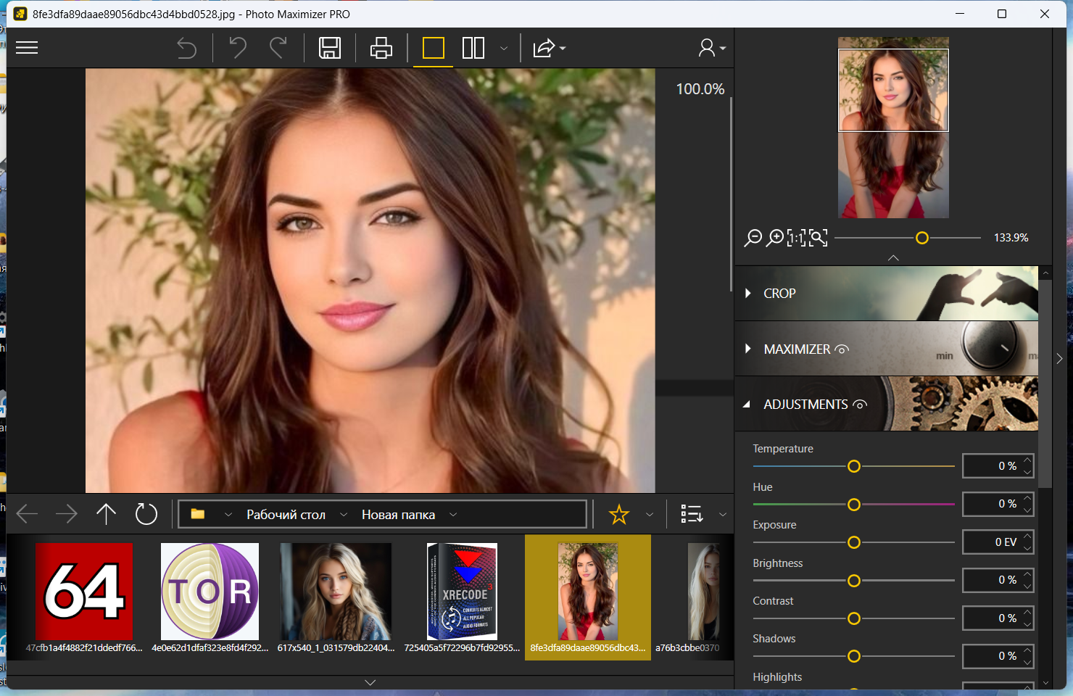Click the zoom out magnifier icon
Screen dimensions: 1073x696
click(753, 238)
